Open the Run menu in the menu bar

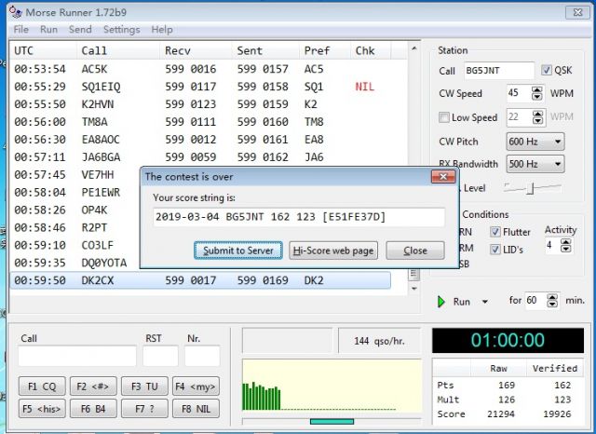click(49, 29)
